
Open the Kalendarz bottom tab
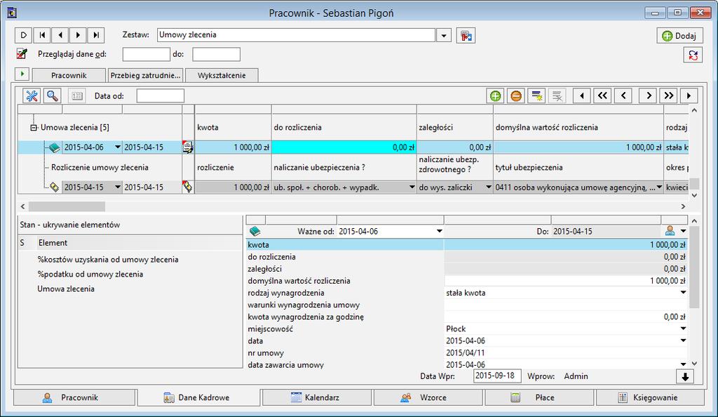coord(316,397)
